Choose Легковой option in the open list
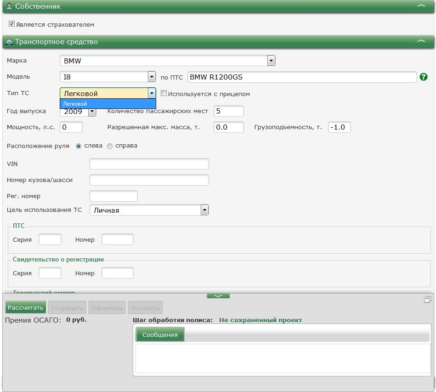This screenshot has width=436, height=392. tap(108, 104)
